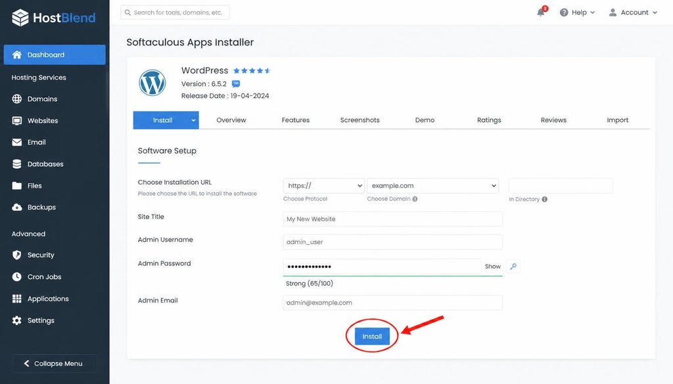
Task: Click the Websites monitor icon
Action: point(16,120)
